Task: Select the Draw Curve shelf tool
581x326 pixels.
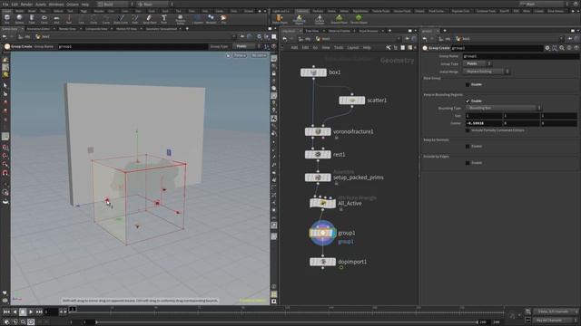Action: point(121,18)
